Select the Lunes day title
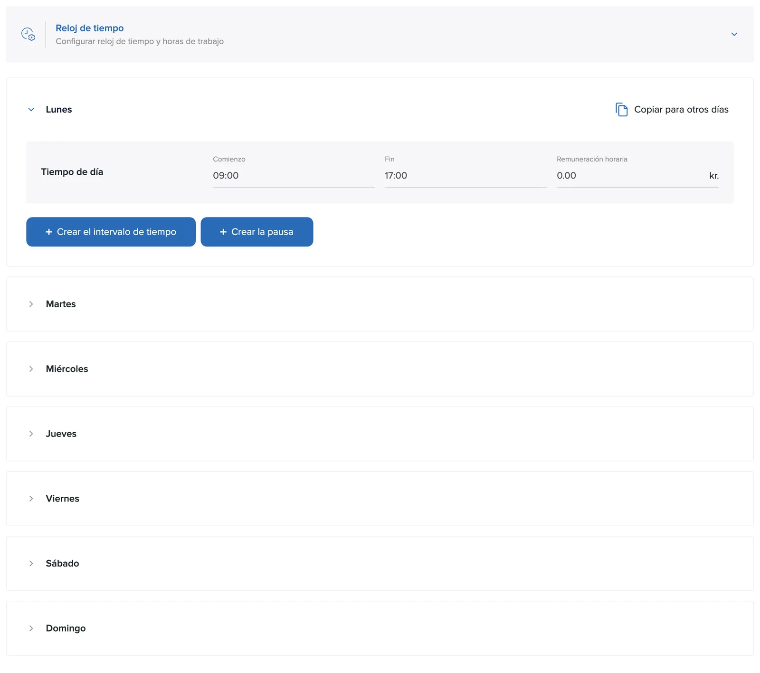The height and width of the screenshot is (673, 760). click(59, 110)
